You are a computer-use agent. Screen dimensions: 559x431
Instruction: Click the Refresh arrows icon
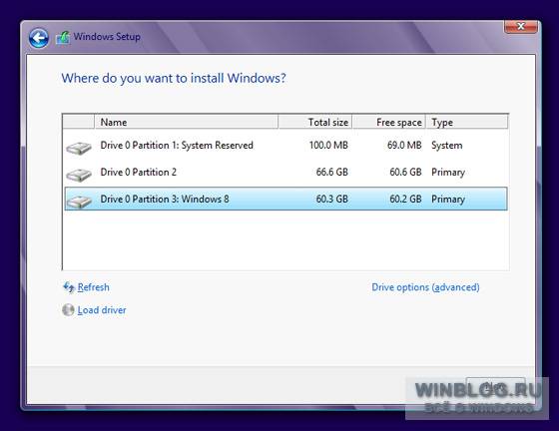point(69,287)
